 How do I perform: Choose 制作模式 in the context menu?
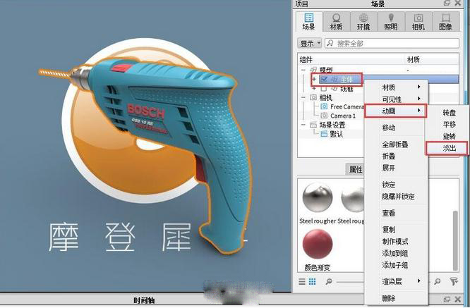coord(396,242)
